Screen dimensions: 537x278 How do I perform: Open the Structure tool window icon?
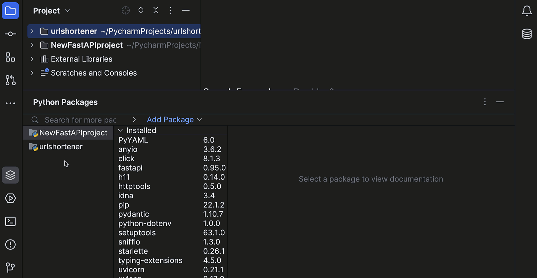point(10,57)
